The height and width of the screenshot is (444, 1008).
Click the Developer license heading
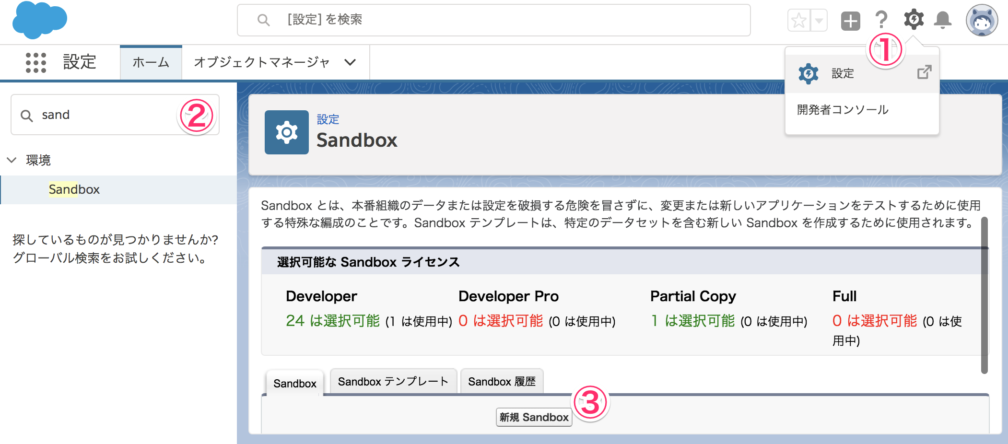[321, 296]
